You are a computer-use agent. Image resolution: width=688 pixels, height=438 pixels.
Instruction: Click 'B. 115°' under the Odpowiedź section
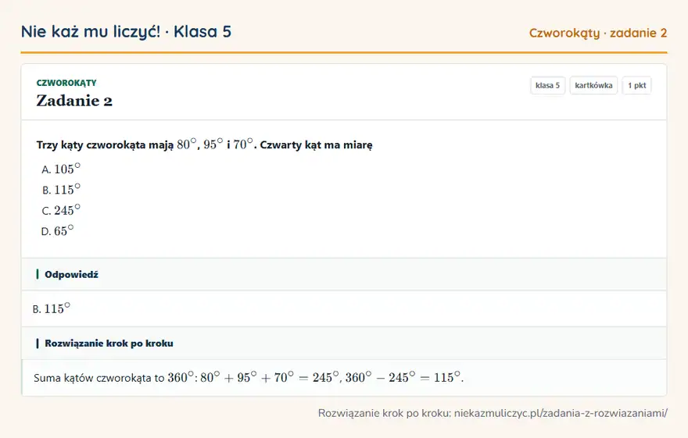tap(52, 309)
